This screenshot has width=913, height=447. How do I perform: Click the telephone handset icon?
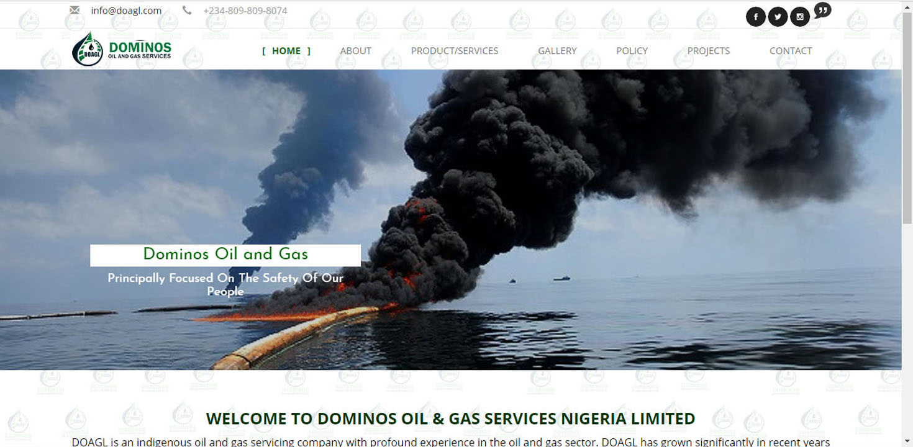(x=187, y=10)
